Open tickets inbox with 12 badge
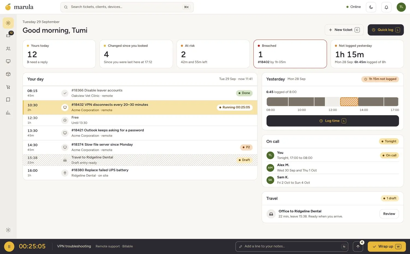The height and width of the screenshot is (254, 410). point(8,35)
